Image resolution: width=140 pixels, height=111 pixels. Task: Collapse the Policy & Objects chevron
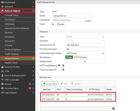33,11
